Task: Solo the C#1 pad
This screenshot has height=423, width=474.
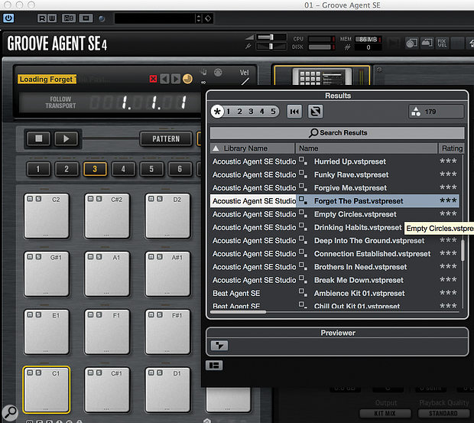Action: click(99, 373)
